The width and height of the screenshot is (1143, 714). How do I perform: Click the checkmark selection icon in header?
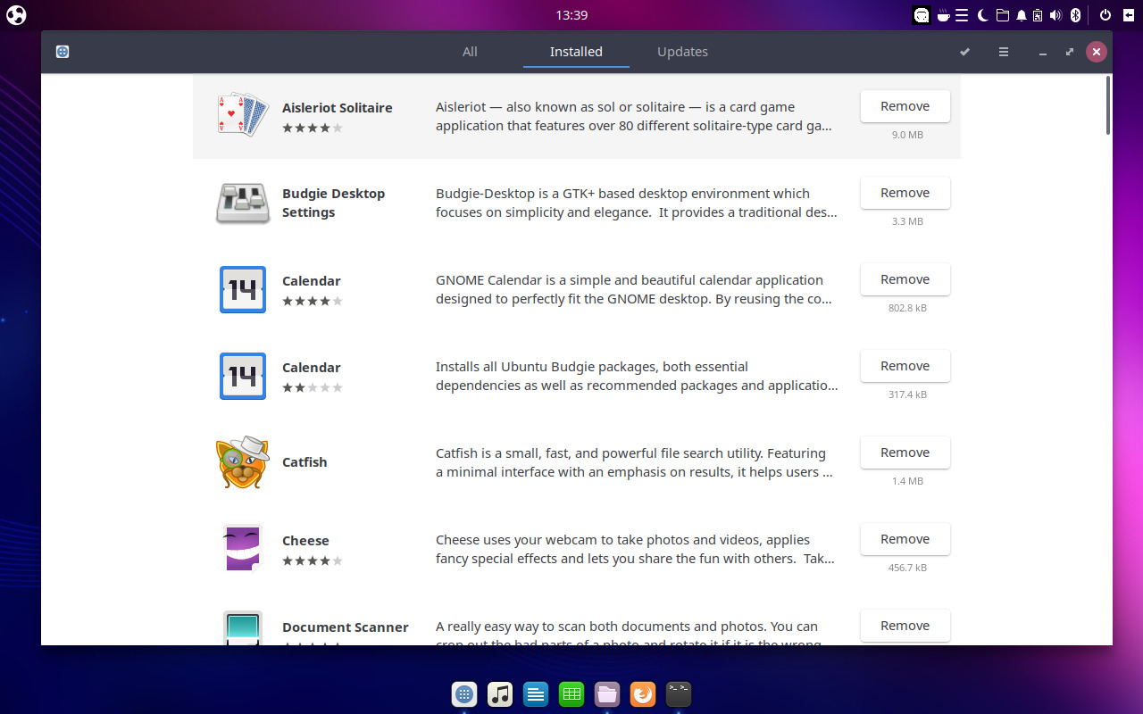click(x=964, y=52)
